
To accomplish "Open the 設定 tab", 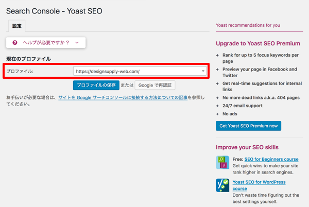I will click(x=17, y=26).
